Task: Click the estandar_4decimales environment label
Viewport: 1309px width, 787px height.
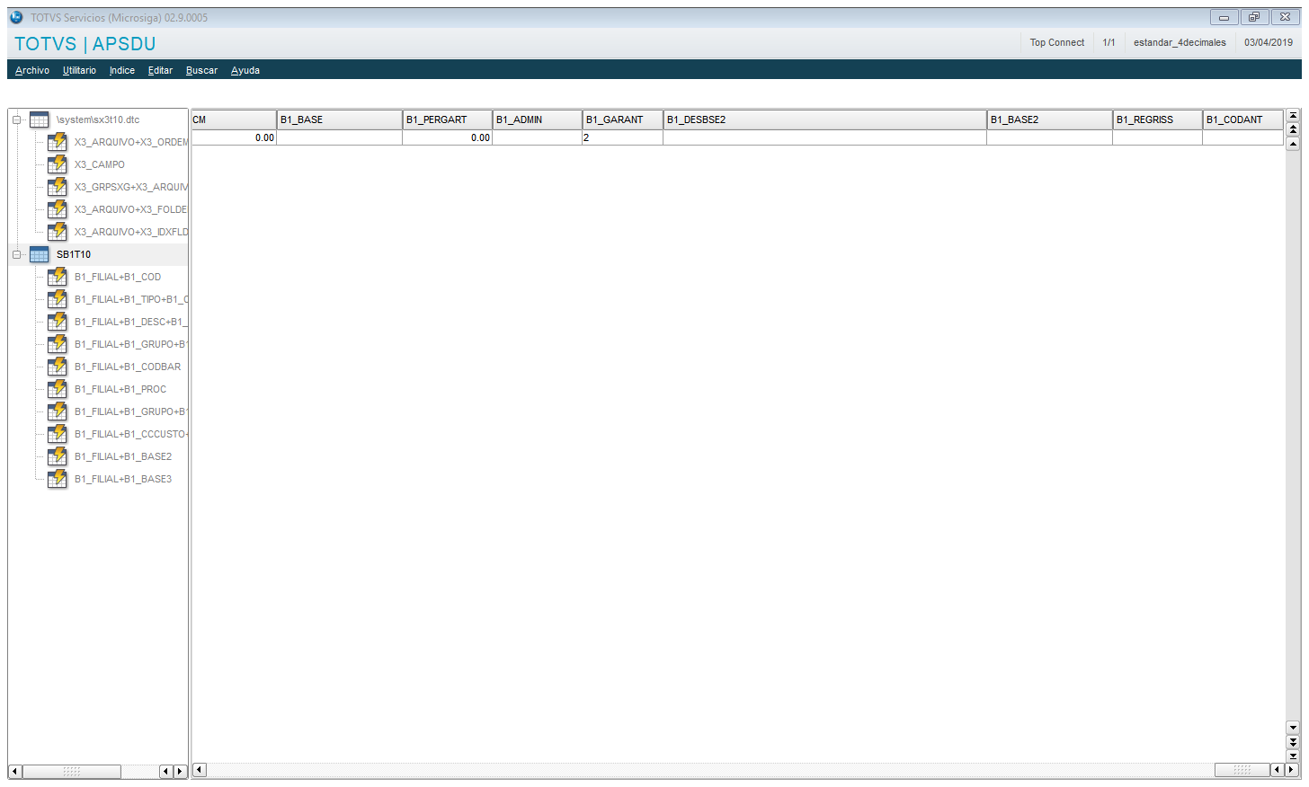Action: (1180, 42)
